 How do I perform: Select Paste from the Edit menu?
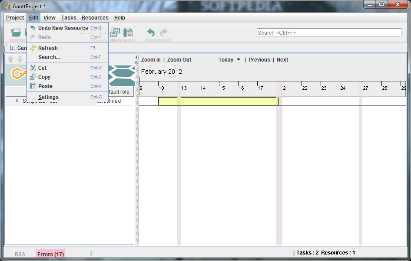68,86
